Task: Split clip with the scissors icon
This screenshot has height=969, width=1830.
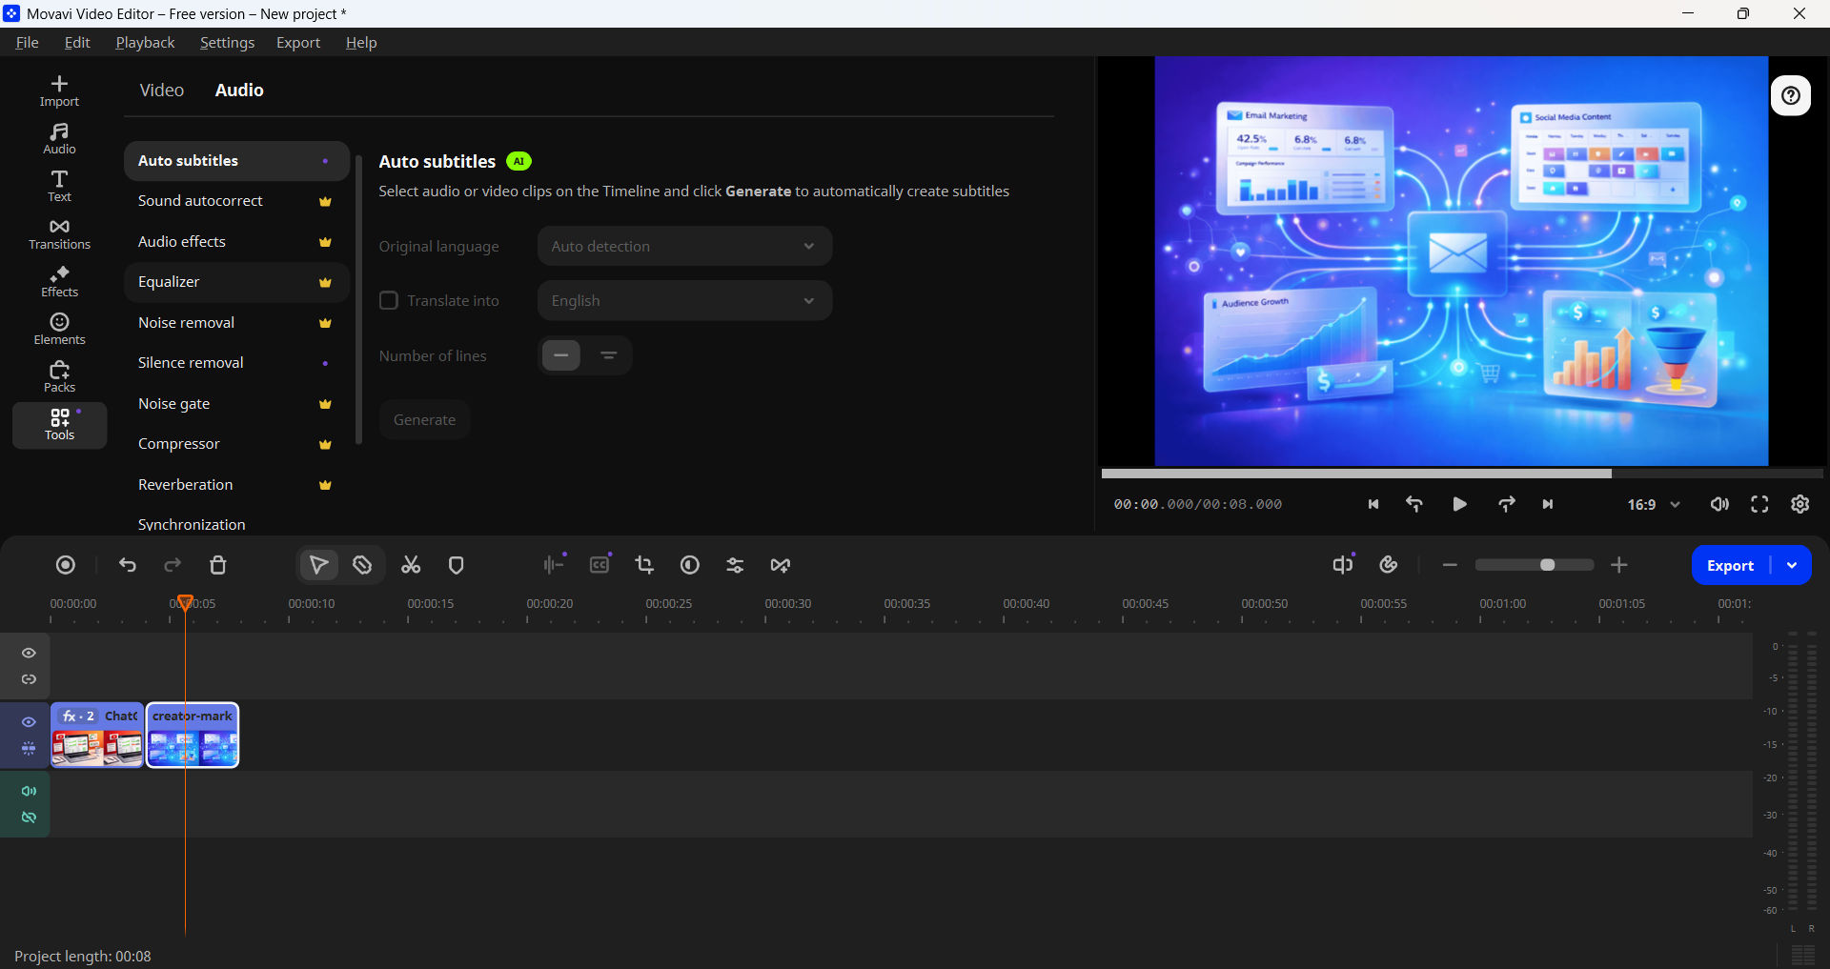Action: pos(411,565)
